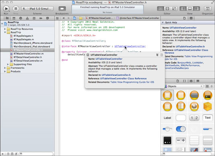The width and height of the screenshot is (215, 156).
Task: Select the Segmented Control 1 2 object
Action: [x=194, y=118]
